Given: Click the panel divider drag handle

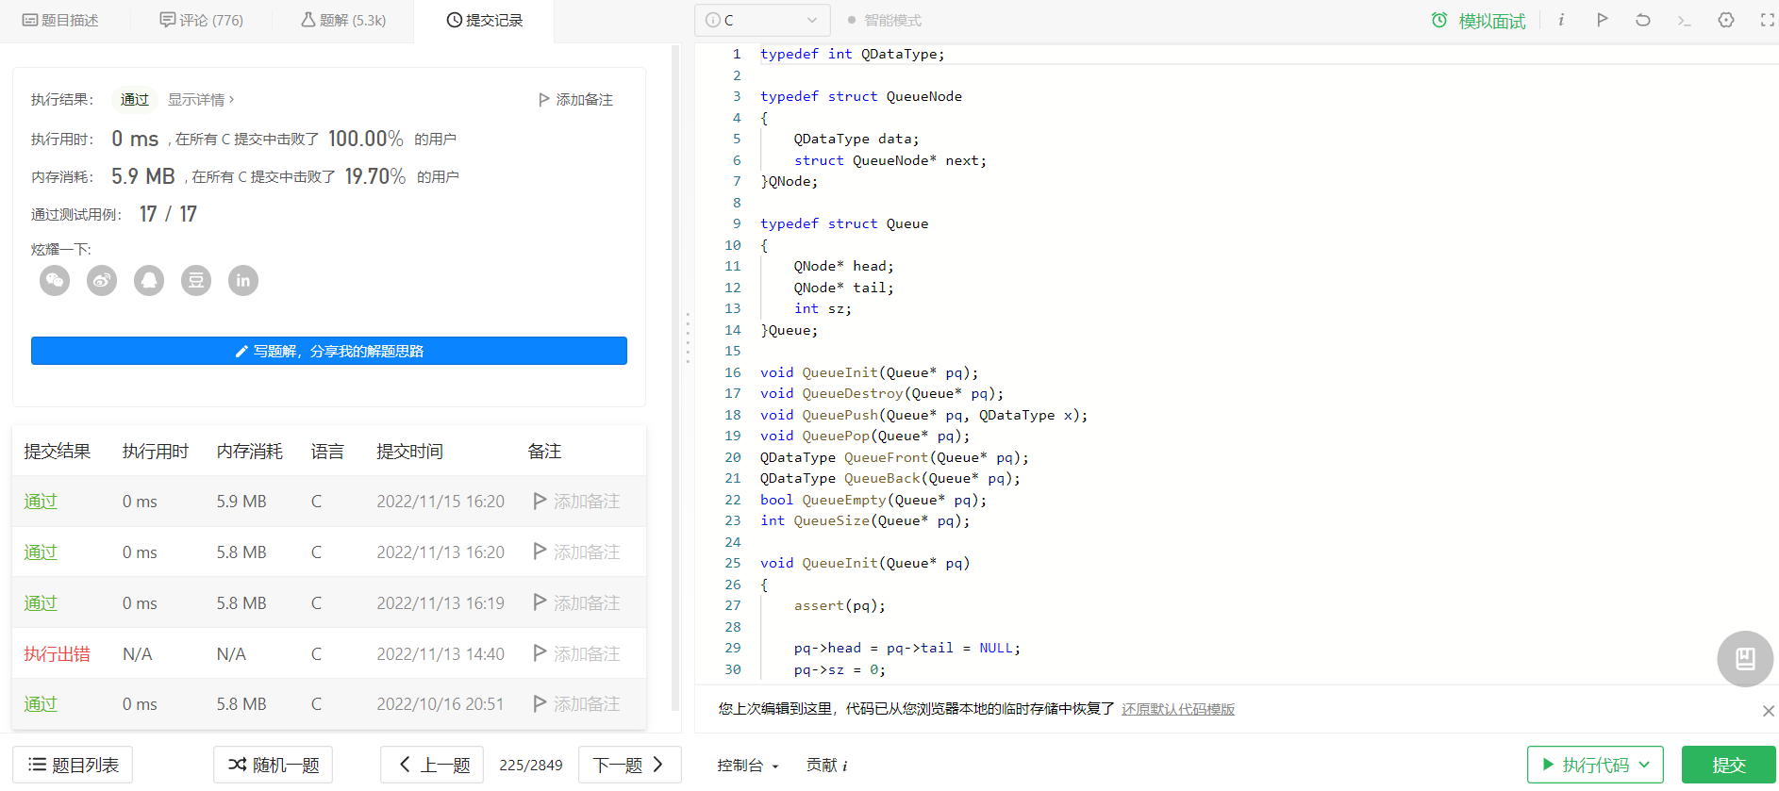Looking at the screenshot, I should (x=688, y=337).
